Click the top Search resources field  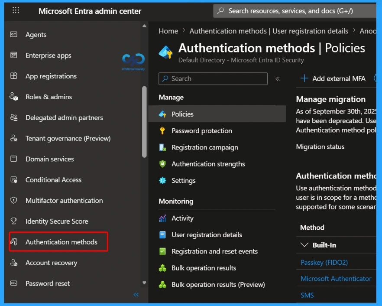pos(295,11)
